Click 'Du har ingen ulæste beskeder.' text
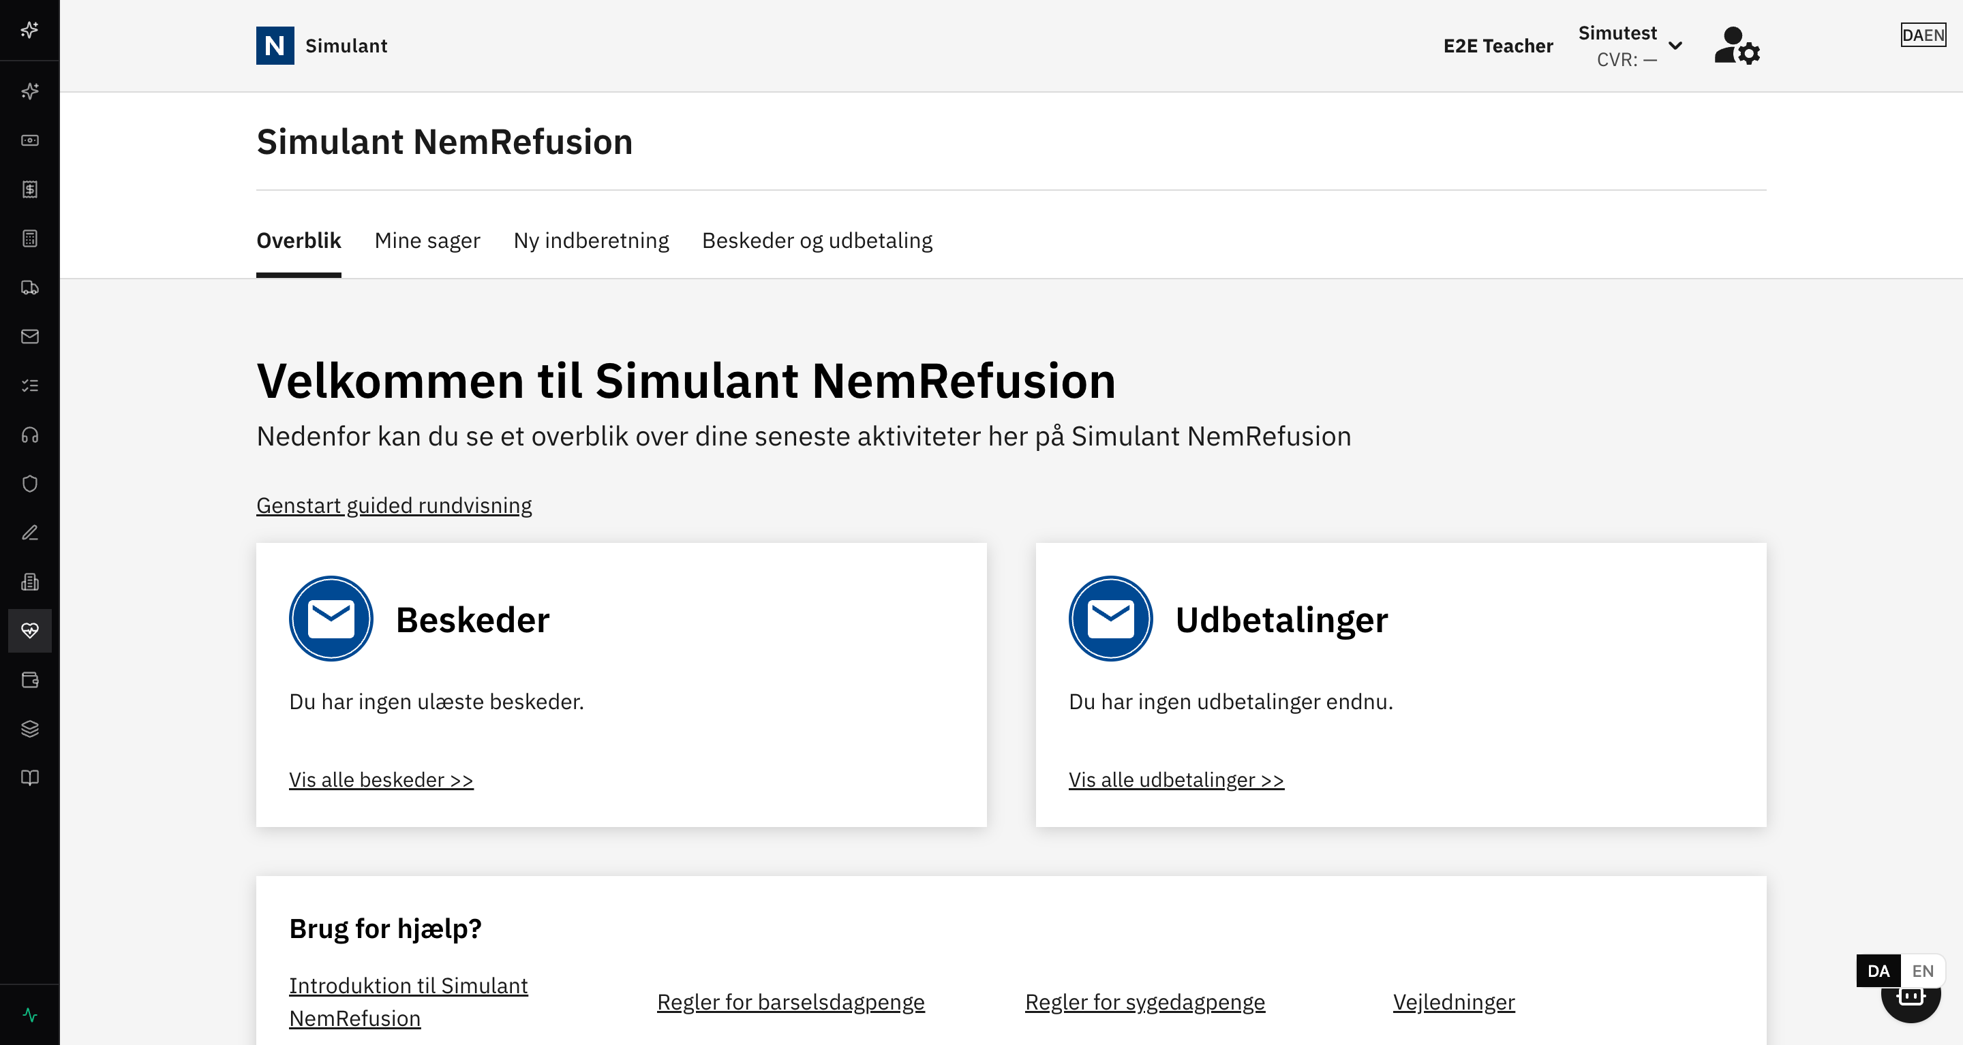This screenshot has width=1963, height=1045. coord(437,702)
